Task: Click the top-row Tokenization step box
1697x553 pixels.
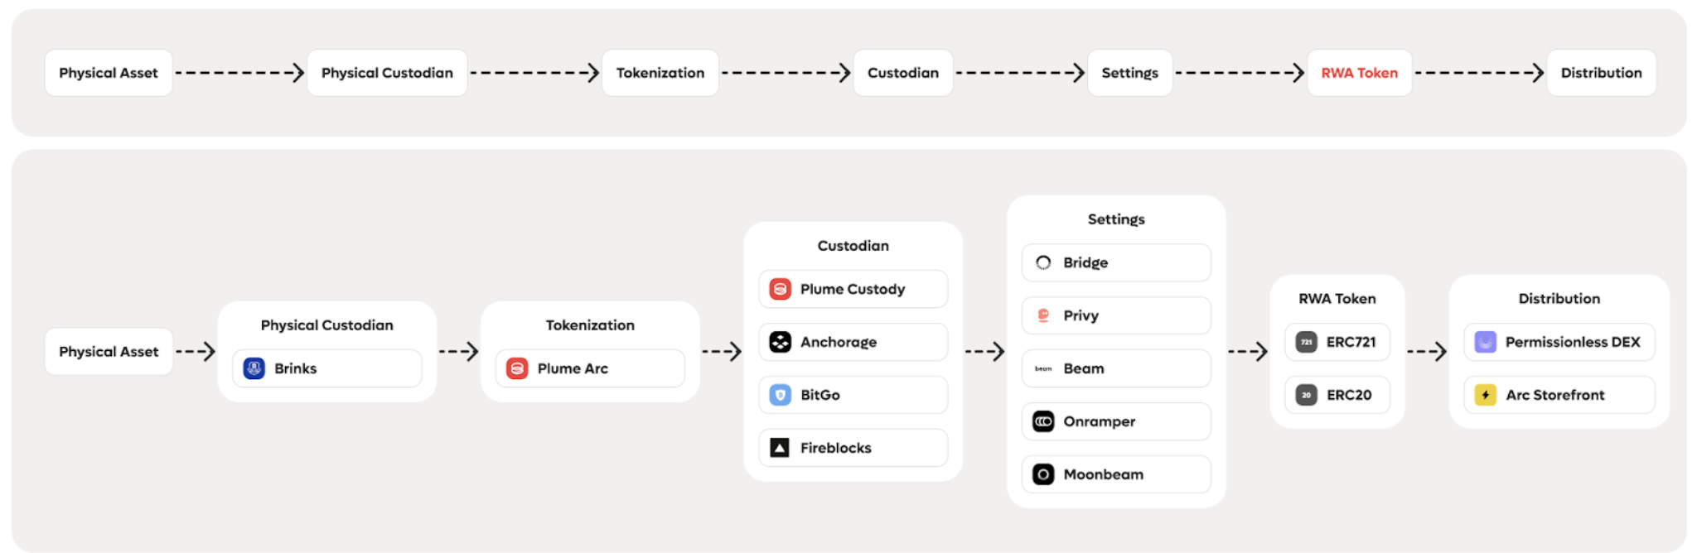Action: click(x=660, y=73)
